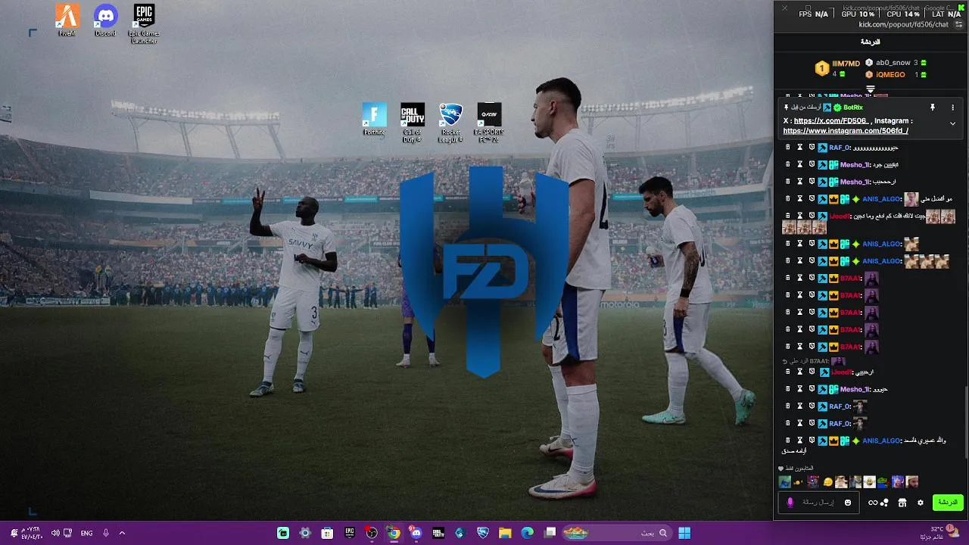This screenshot has width=969, height=545.
Task: Open Rocket League from the taskbar
Action: coord(483,533)
